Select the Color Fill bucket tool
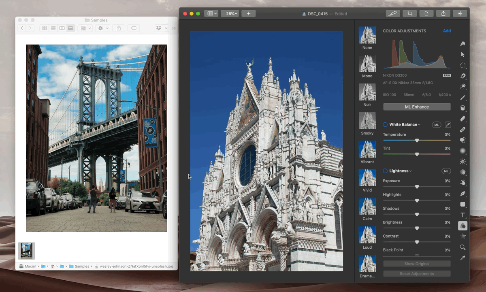The height and width of the screenshot is (292, 486). coord(463,108)
